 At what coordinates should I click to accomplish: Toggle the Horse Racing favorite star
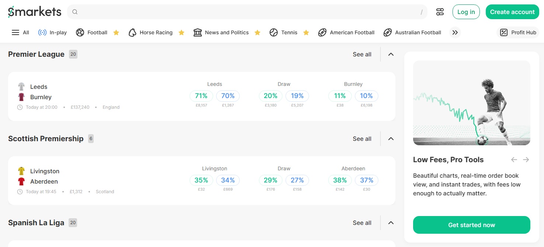click(x=181, y=32)
